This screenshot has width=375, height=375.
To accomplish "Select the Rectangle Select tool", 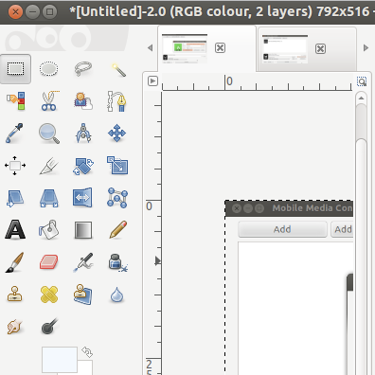I will coord(15,69).
